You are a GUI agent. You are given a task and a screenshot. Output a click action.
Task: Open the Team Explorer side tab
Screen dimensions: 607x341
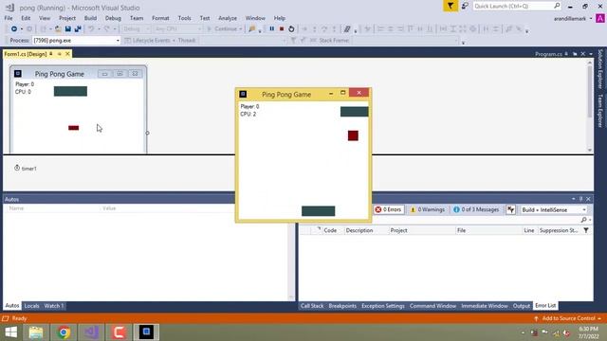pos(600,111)
